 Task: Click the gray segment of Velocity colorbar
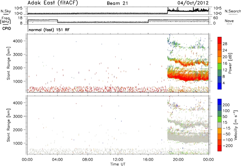click(x=220, y=125)
